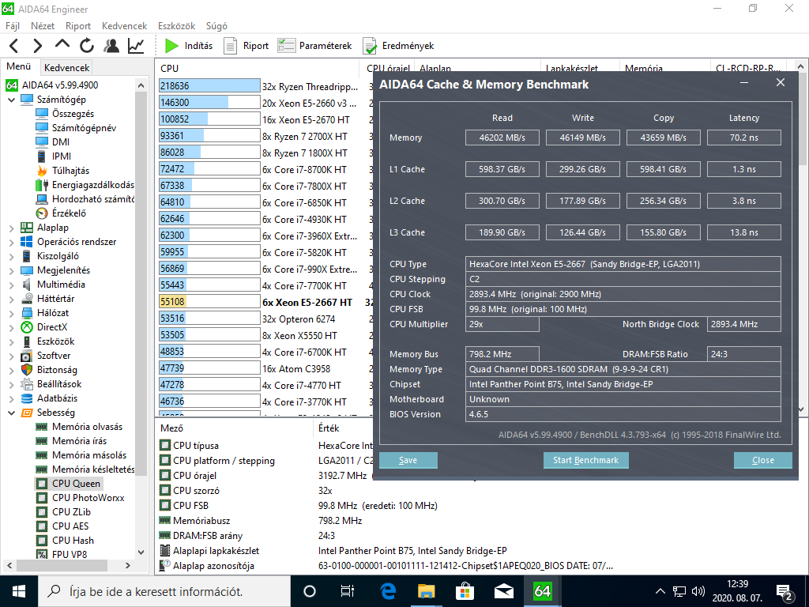809x607 pixels.
Task: Open the Microsoft Store taskbar icon
Action: coord(465,591)
